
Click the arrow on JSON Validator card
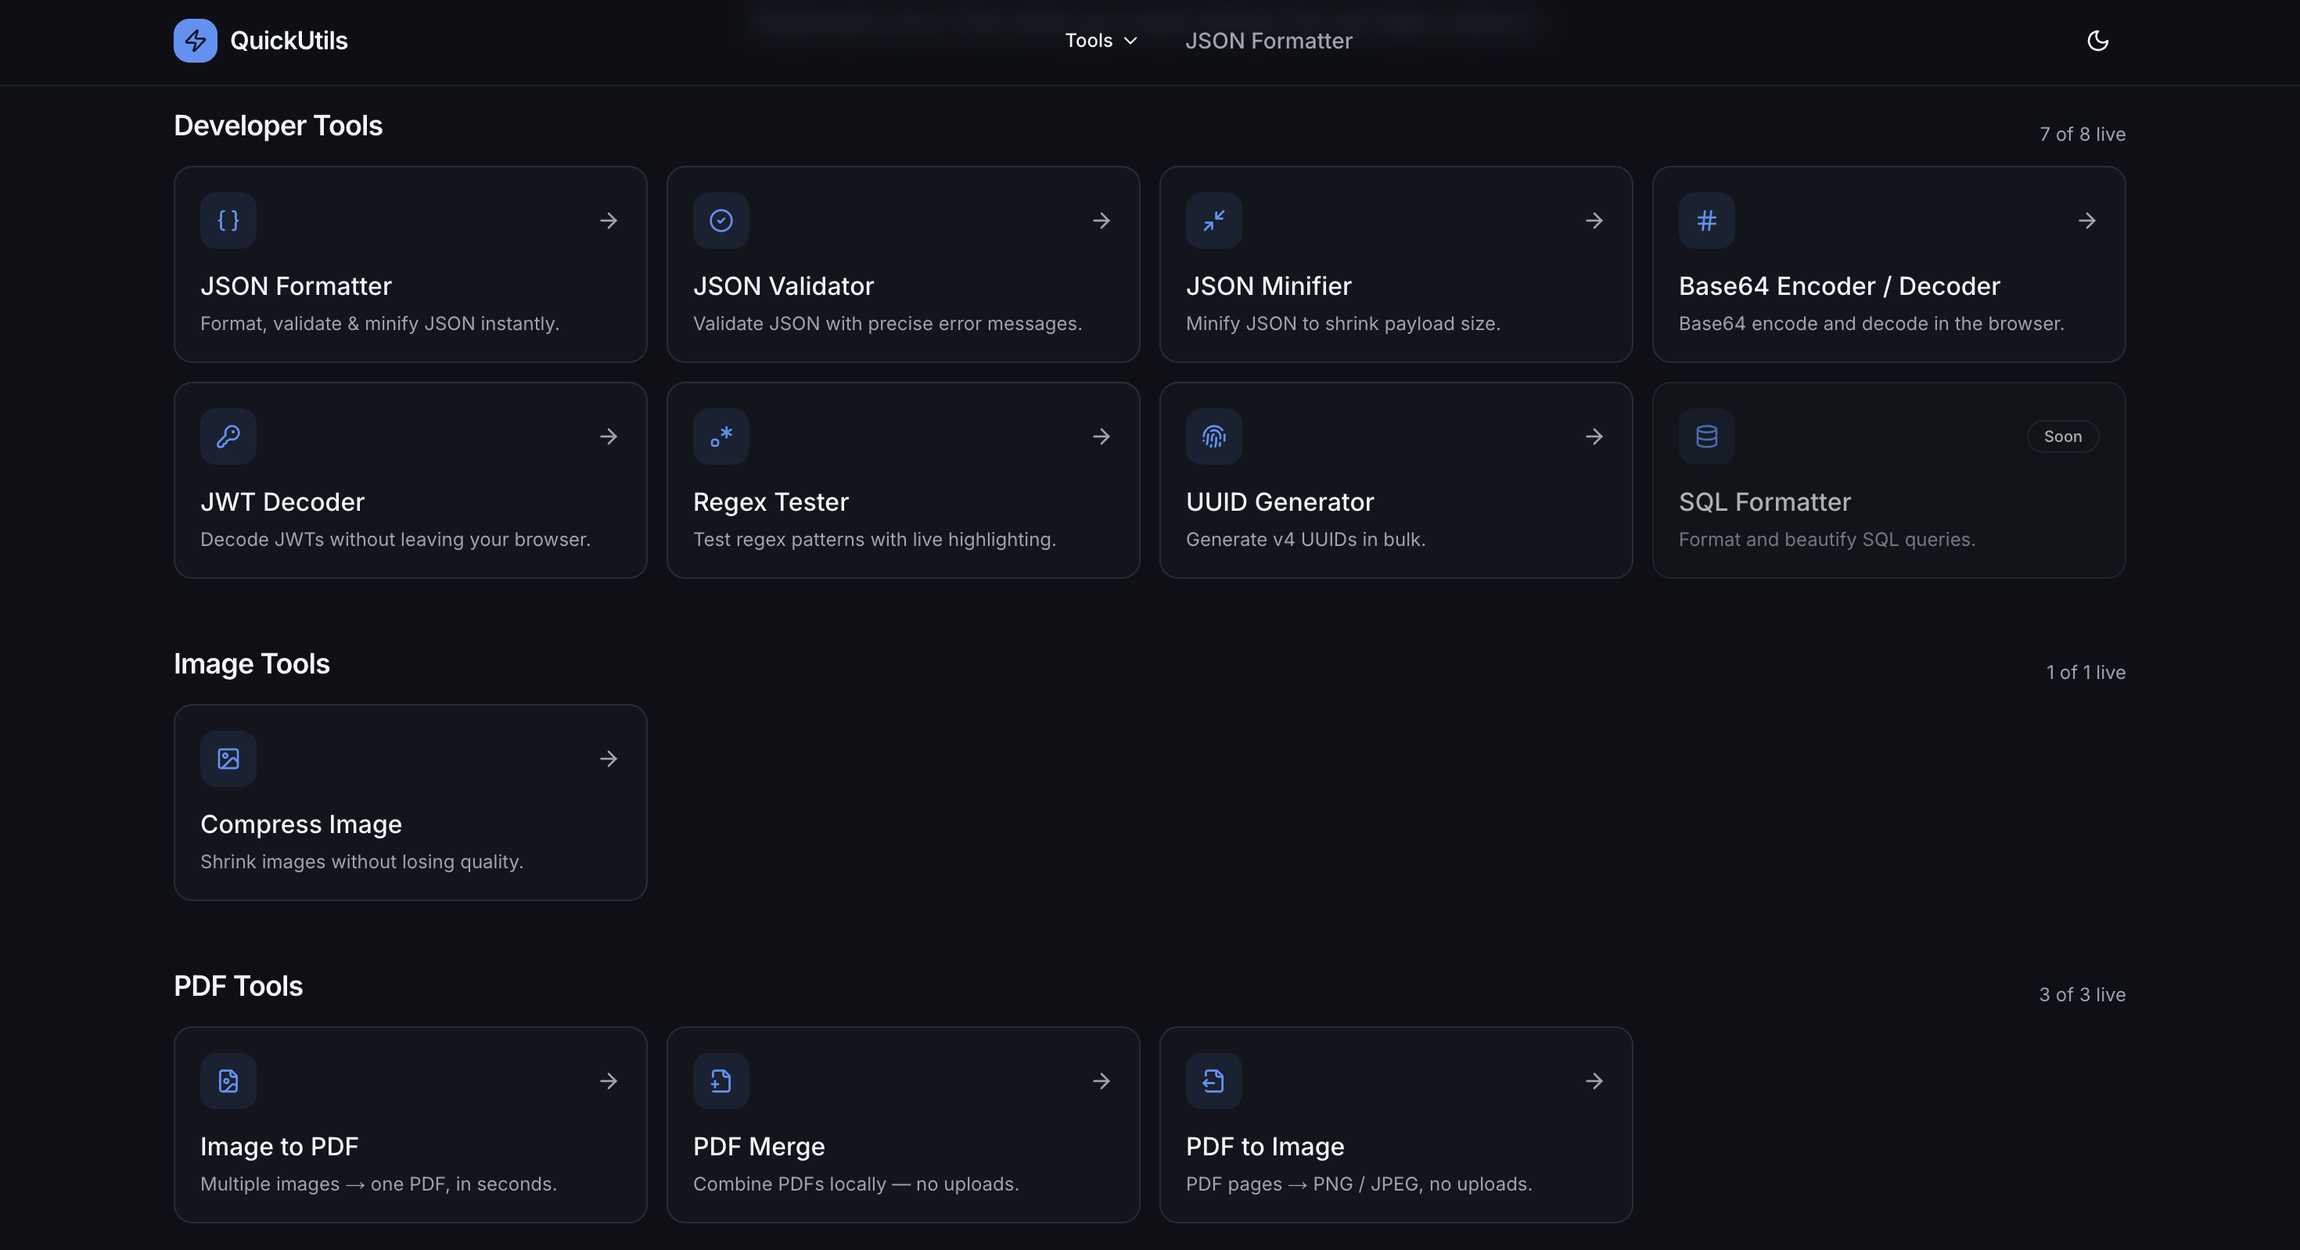coord(1101,220)
